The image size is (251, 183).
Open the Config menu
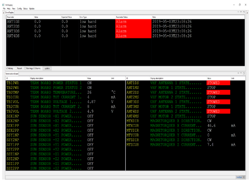19,9
